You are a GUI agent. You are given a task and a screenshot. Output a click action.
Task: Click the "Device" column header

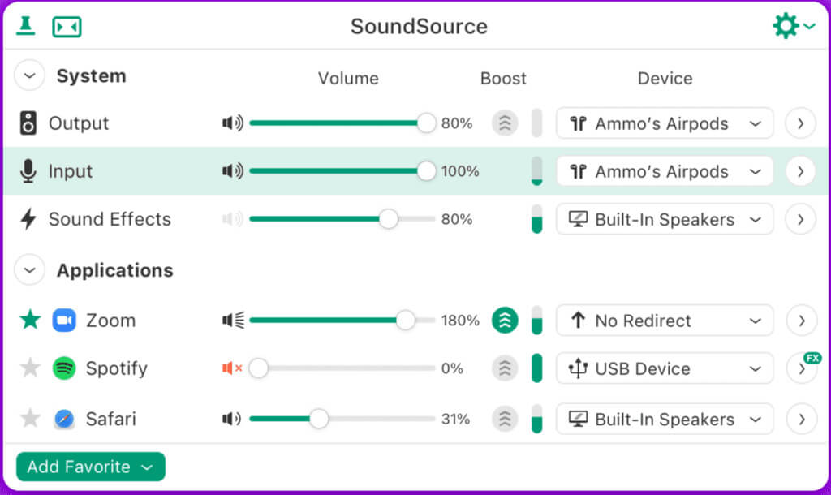665,79
